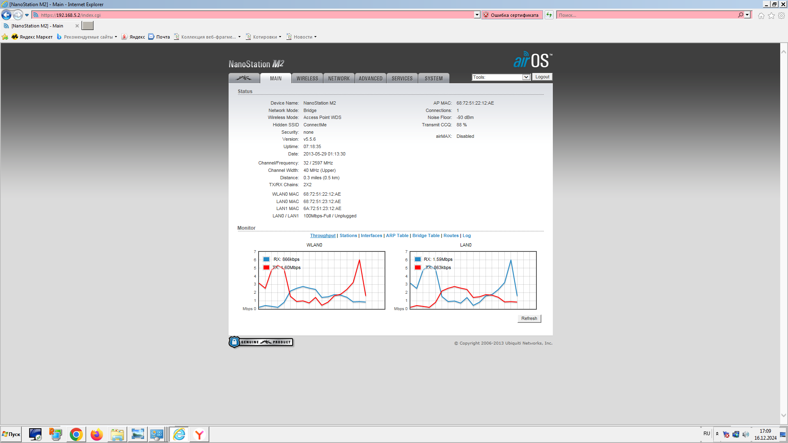Open the Ubiquiti logo tab
788x443 pixels.
[244, 78]
